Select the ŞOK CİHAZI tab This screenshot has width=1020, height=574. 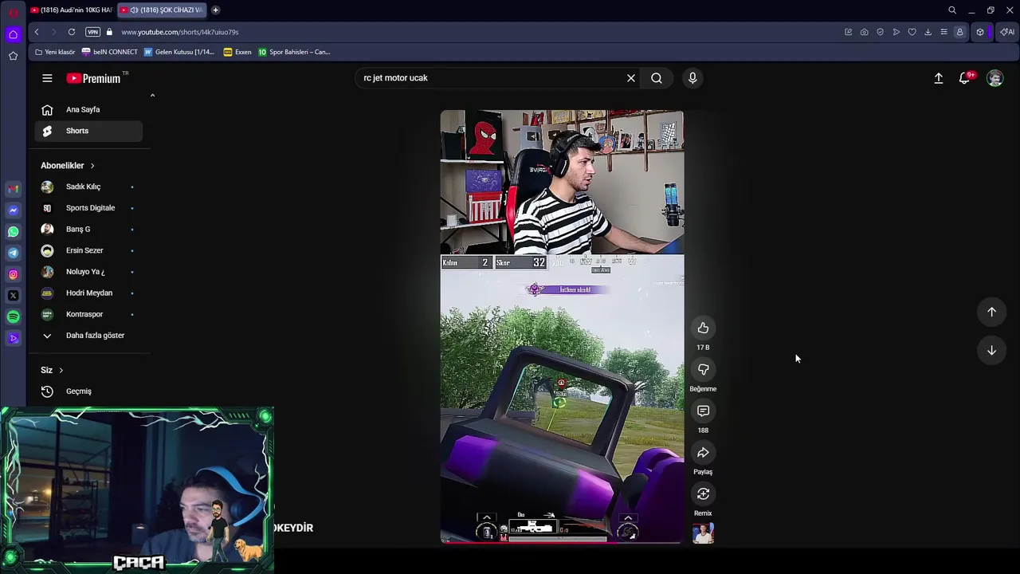[163, 10]
